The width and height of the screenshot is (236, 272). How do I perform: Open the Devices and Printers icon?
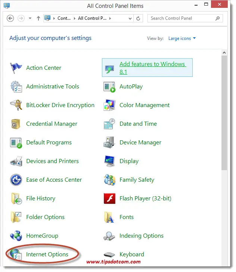pyautogui.click(x=16, y=161)
